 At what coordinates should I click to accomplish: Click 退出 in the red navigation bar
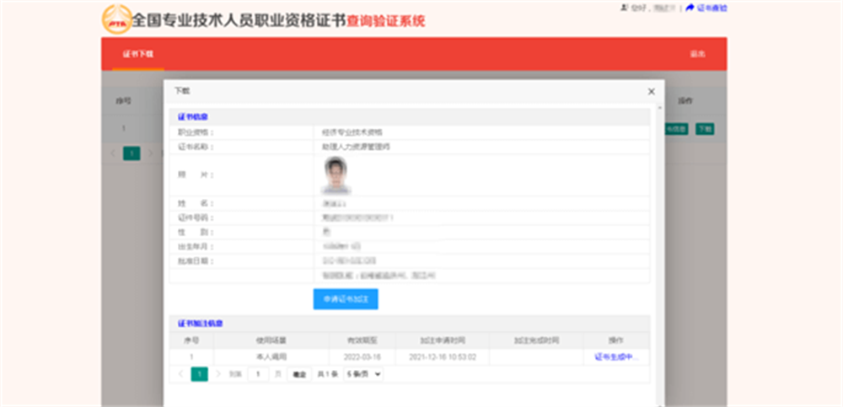click(697, 54)
